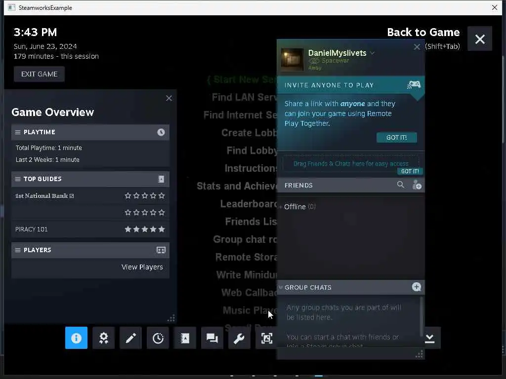This screenshot has width=506, height=379.
Task: Click Back to Game
Action: [423, 32]
